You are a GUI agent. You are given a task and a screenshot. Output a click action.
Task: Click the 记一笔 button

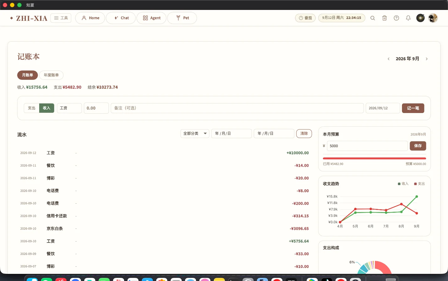tap(413, 108)
